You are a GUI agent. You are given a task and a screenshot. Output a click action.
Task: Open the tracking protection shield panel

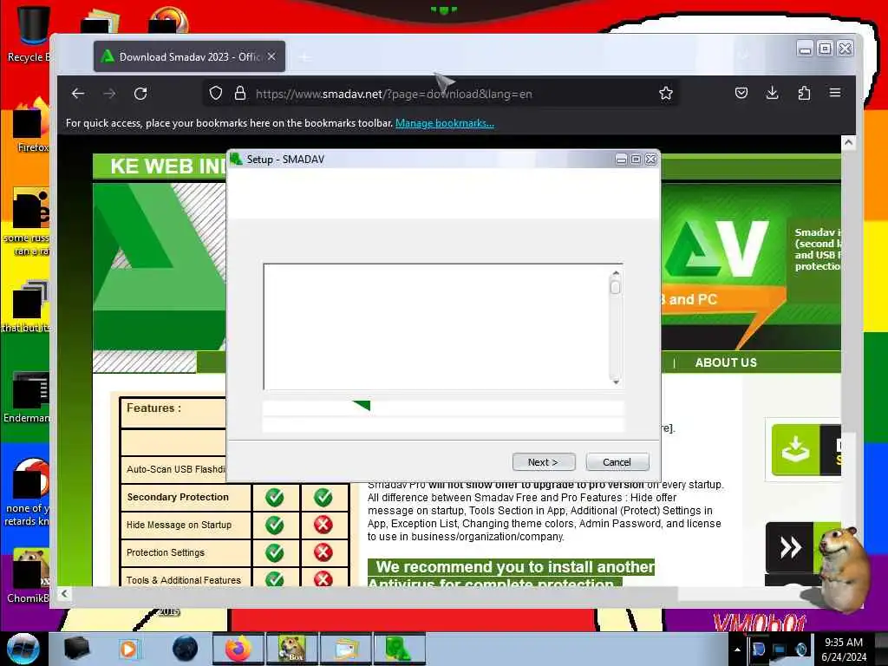pos(216,94)
